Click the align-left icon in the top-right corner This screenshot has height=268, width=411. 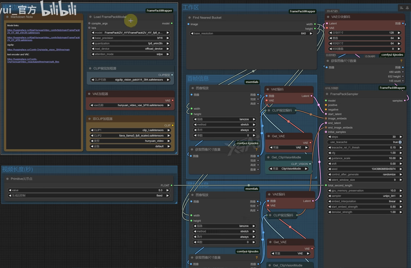pos(401,8)
